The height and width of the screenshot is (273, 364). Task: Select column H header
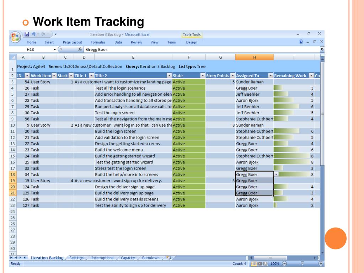255,57
